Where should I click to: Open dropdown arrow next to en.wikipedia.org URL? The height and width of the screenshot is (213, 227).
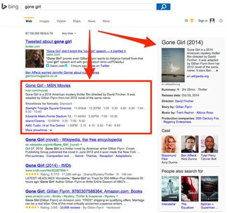(x=81, y=145)
